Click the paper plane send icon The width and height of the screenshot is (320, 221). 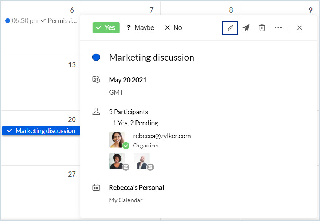[x=246, y=28]
